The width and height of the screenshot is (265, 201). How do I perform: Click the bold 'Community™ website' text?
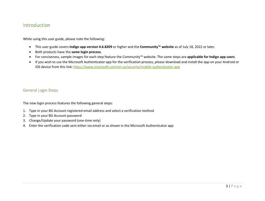point(157,47)
